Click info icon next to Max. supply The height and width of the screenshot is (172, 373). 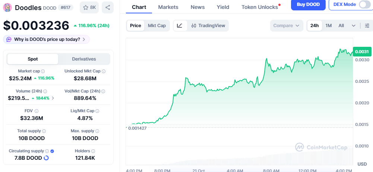pos(97,131)
